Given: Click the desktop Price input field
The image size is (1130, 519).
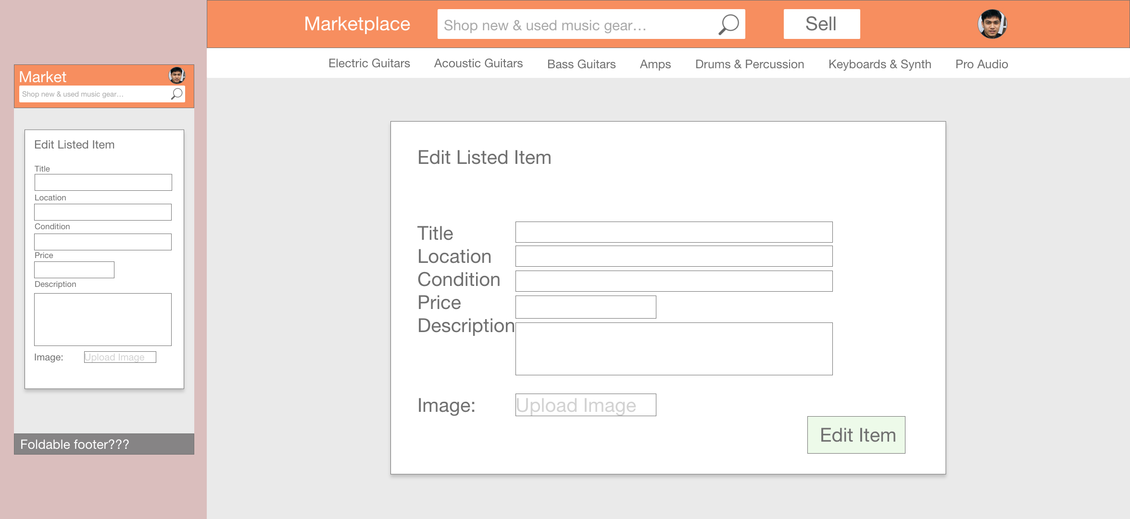Looking at the screenshot, I should click(x=586, y=307).
